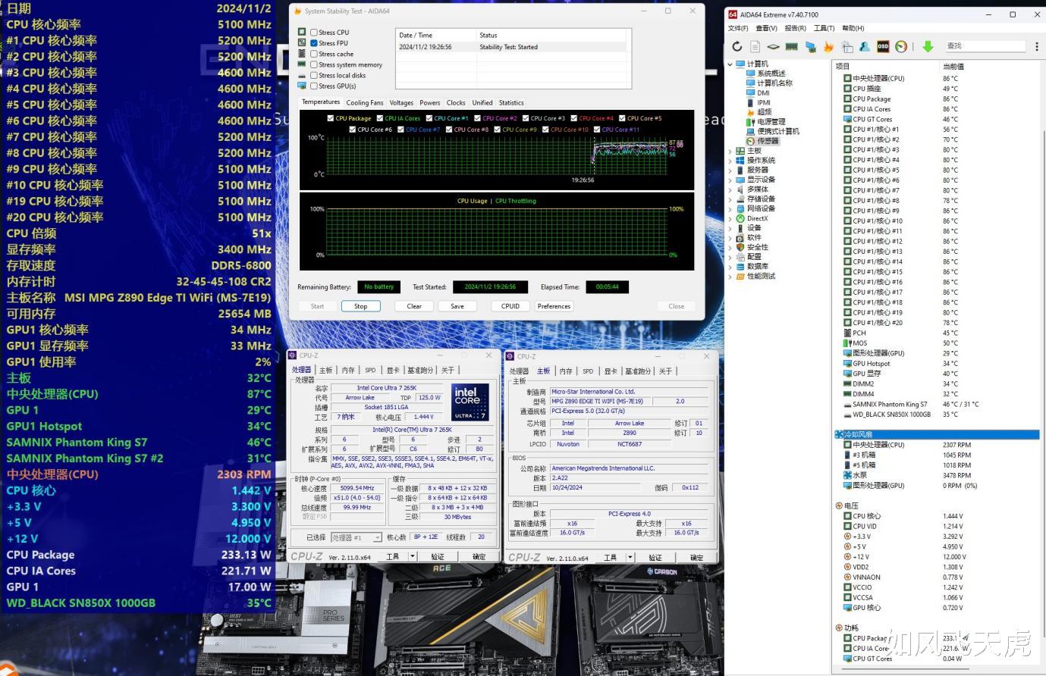
Task: Uncheck the Stress FPU checkbox
Action: pyautogui.click(x=314, y=43)
